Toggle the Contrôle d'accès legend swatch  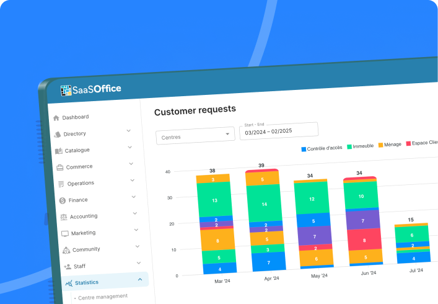(x=304, y=150)
